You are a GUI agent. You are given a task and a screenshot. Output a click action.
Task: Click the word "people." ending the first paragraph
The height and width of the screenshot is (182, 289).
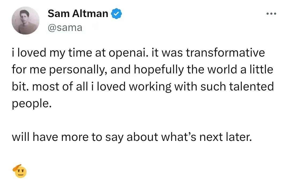click(x=32, y=104)
